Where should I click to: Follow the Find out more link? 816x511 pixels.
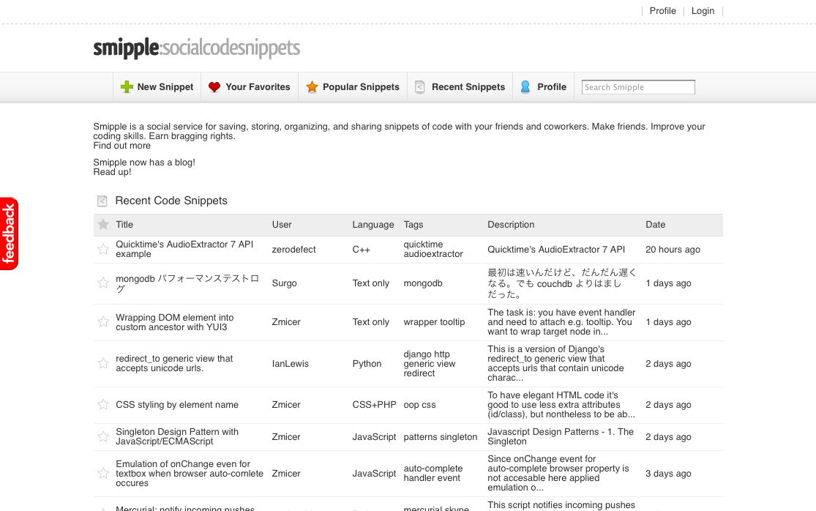click(121, 146)
